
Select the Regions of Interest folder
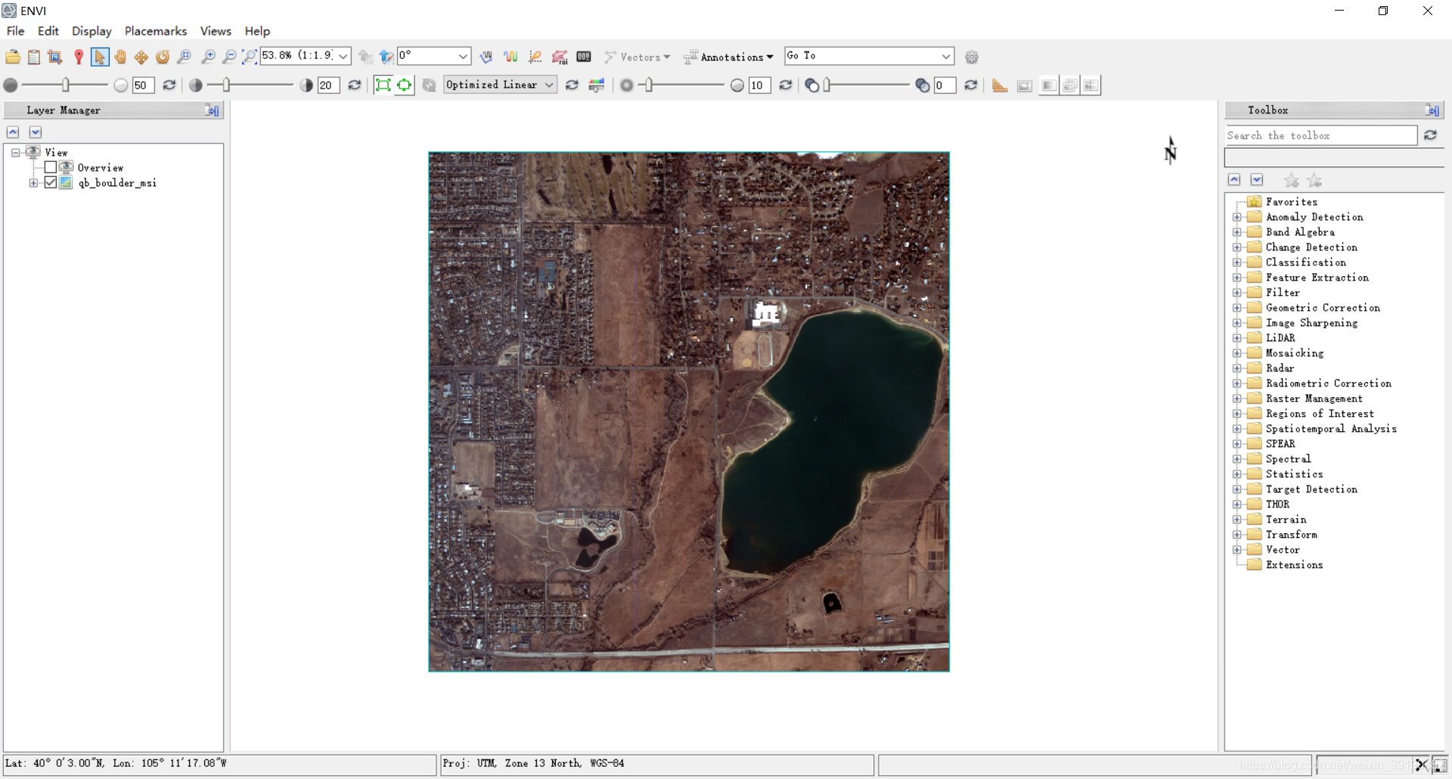click(1320, 414)
